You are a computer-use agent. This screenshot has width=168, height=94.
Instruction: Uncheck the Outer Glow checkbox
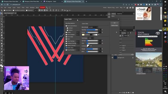pos(66,48)
